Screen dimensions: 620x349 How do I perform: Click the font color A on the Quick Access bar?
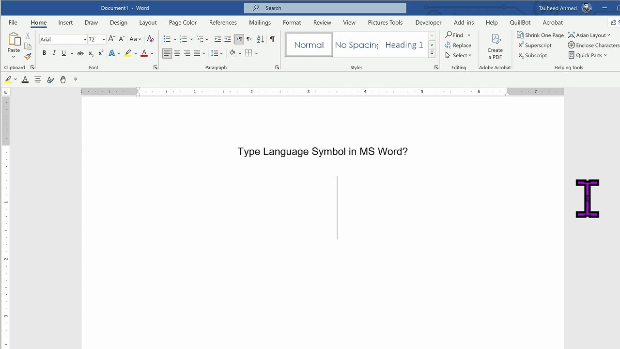pyautogui.click(x=25, y=79)
